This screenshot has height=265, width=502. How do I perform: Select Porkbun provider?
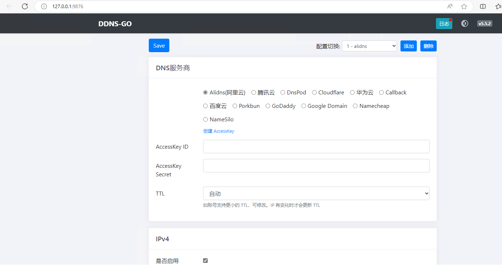[x=235, y=106]
